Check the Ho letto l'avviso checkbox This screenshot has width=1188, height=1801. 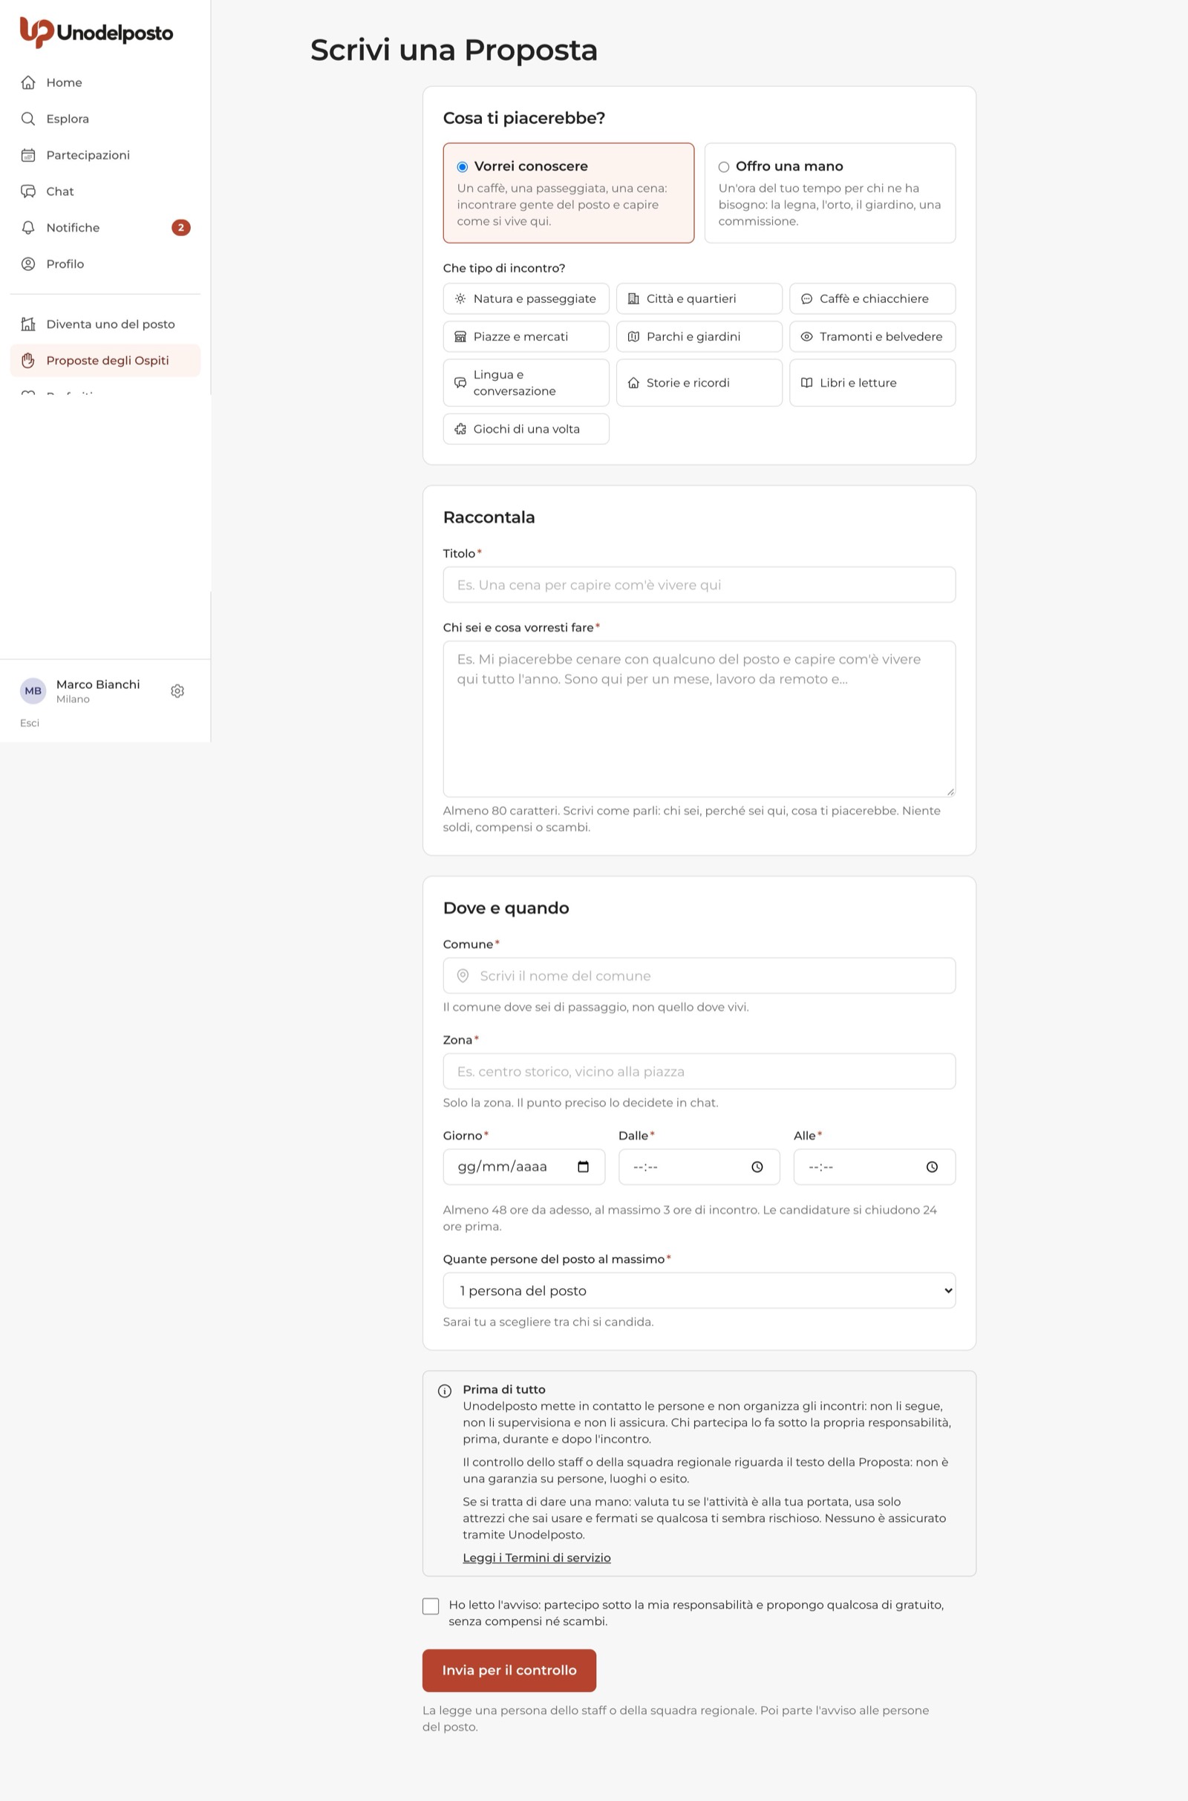pos(431,1606)
